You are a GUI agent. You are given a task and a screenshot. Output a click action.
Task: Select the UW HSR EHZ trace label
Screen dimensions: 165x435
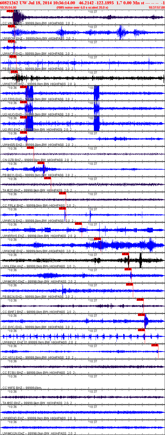point(38,145)
